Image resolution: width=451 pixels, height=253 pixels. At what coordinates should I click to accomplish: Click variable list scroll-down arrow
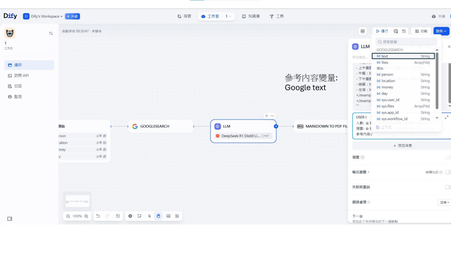point(437,118)
